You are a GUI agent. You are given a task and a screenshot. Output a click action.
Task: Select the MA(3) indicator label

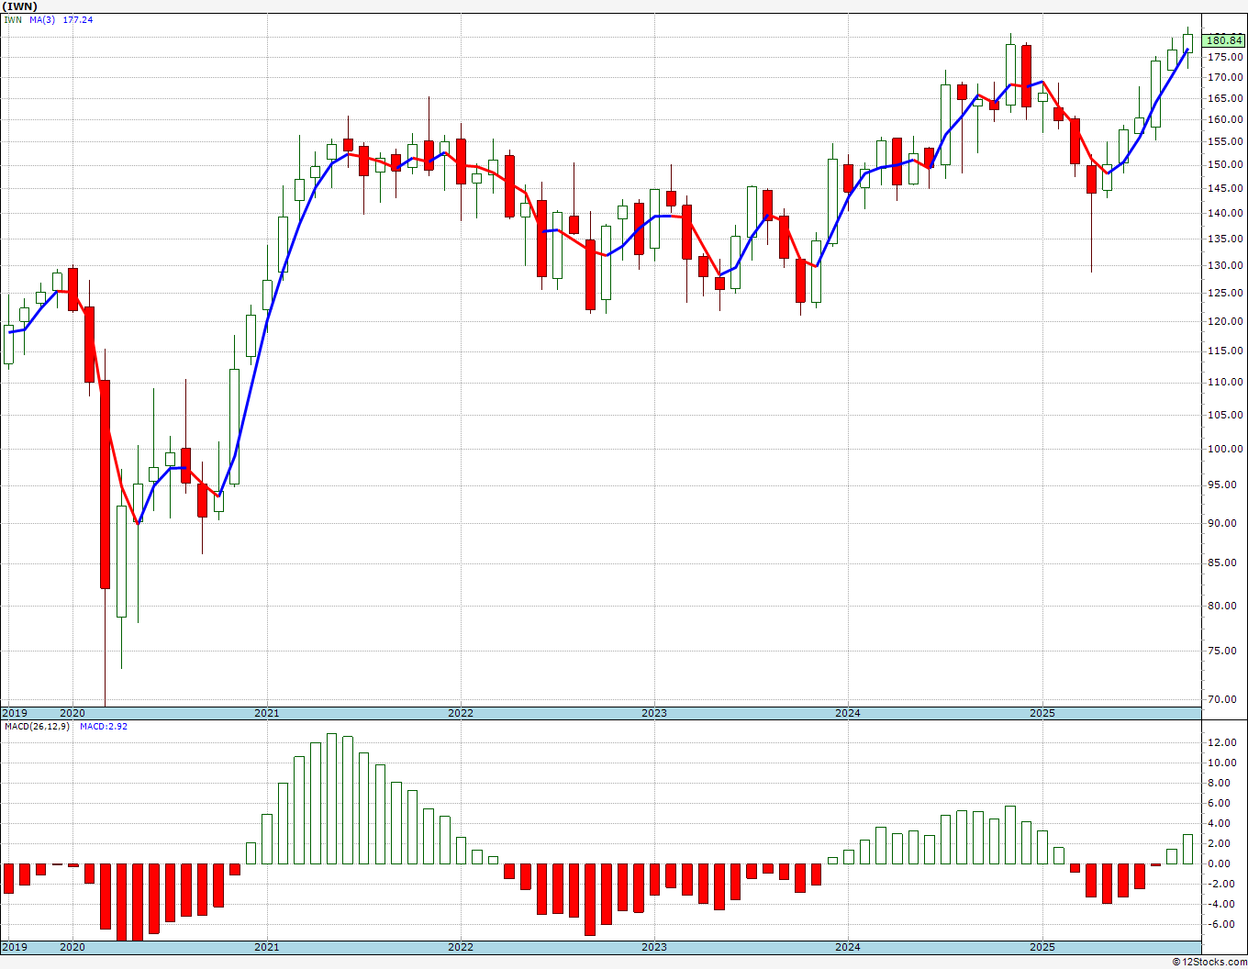point(42,19)
